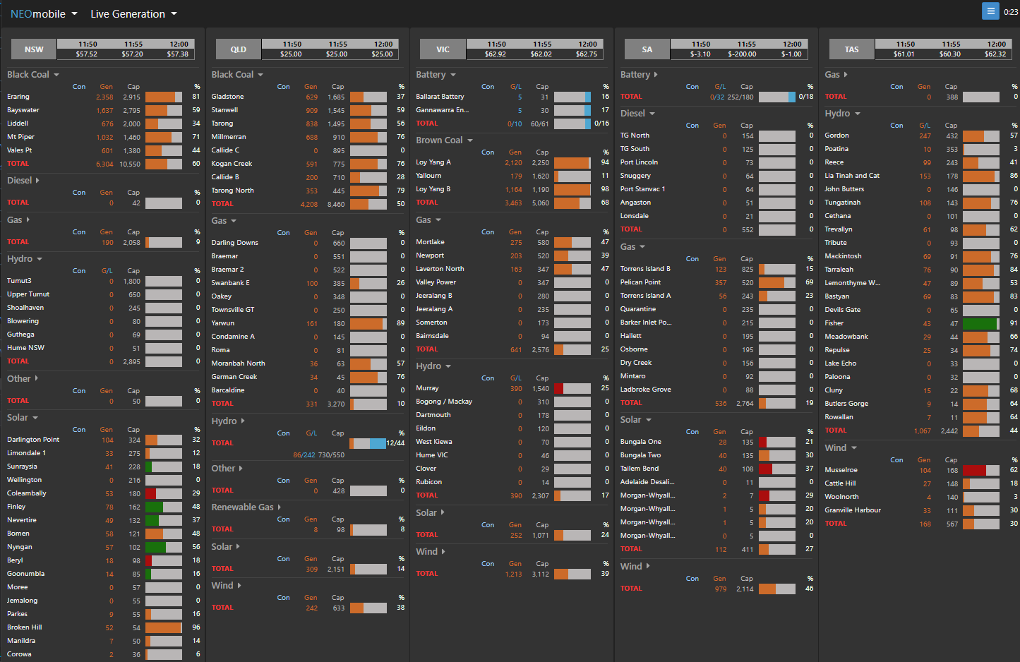Click the green Fisher hydro bar
The image size is (1020, 662).
tap(980, 324)
